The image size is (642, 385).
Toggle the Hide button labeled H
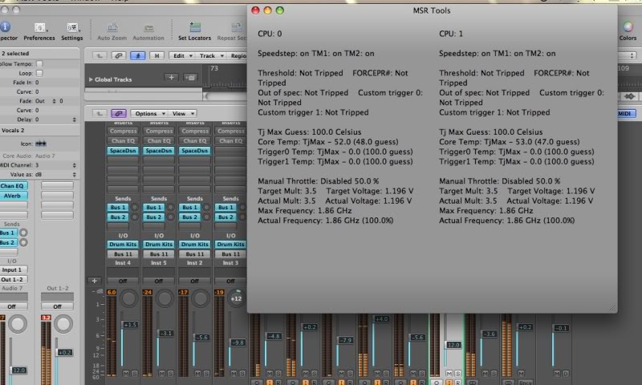156,55
